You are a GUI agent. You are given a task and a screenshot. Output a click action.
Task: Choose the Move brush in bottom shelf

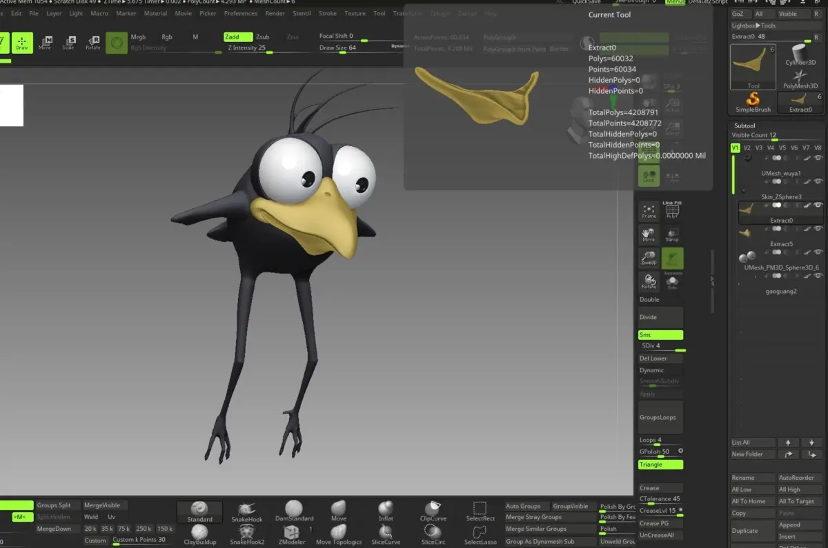click(x=339, y=511)
